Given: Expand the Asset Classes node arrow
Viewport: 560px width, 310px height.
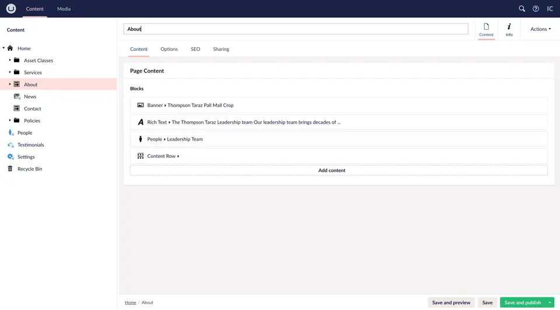Looking at the screenshot, I should tap(10, 60).
